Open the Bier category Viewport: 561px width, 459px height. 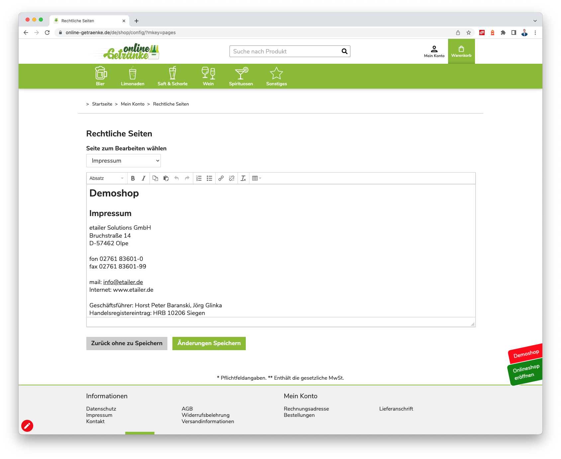100,76
